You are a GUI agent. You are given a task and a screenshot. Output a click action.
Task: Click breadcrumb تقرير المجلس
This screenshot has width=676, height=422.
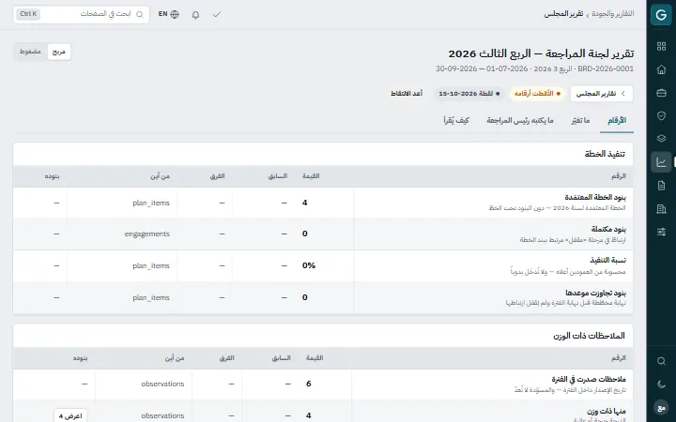(x=563, y=14)
